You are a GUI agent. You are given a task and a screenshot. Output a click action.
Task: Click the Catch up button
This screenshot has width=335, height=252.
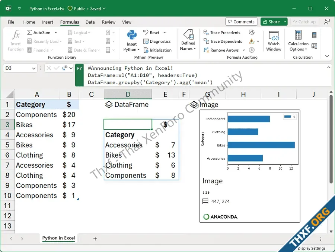click(304, 22)
